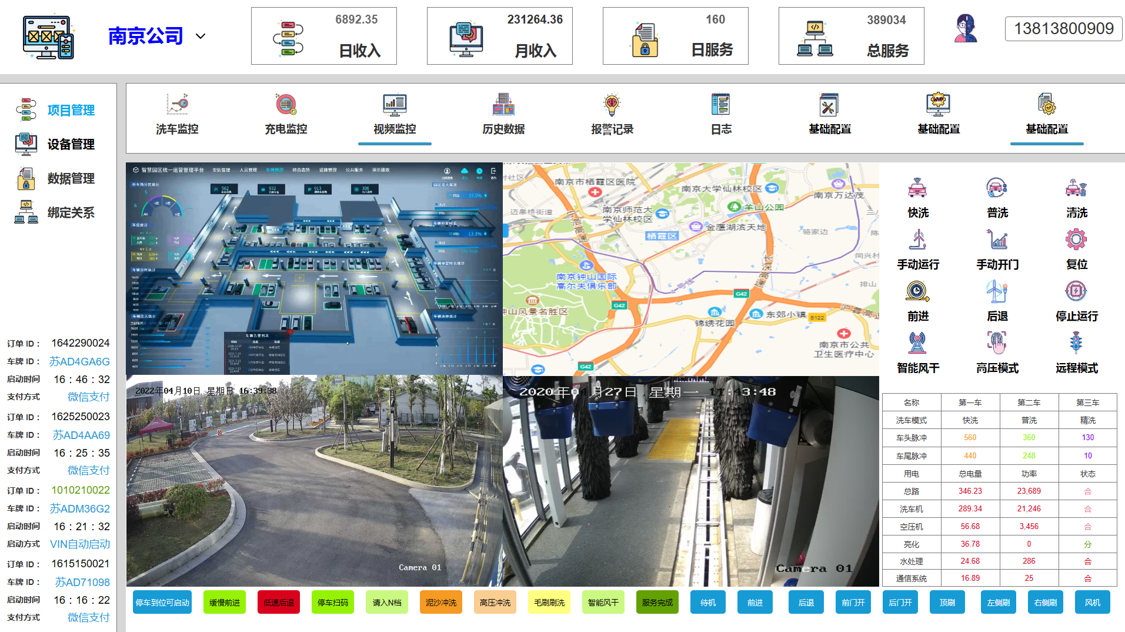Click the 项目管理 sidebar icon
The image size is (1125, 632).
26,109
